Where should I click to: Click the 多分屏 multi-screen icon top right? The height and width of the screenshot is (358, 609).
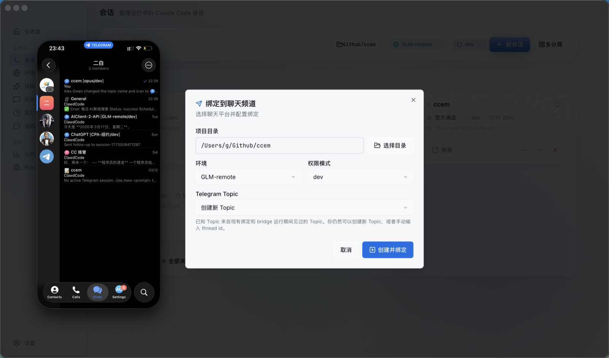(541, 44)
